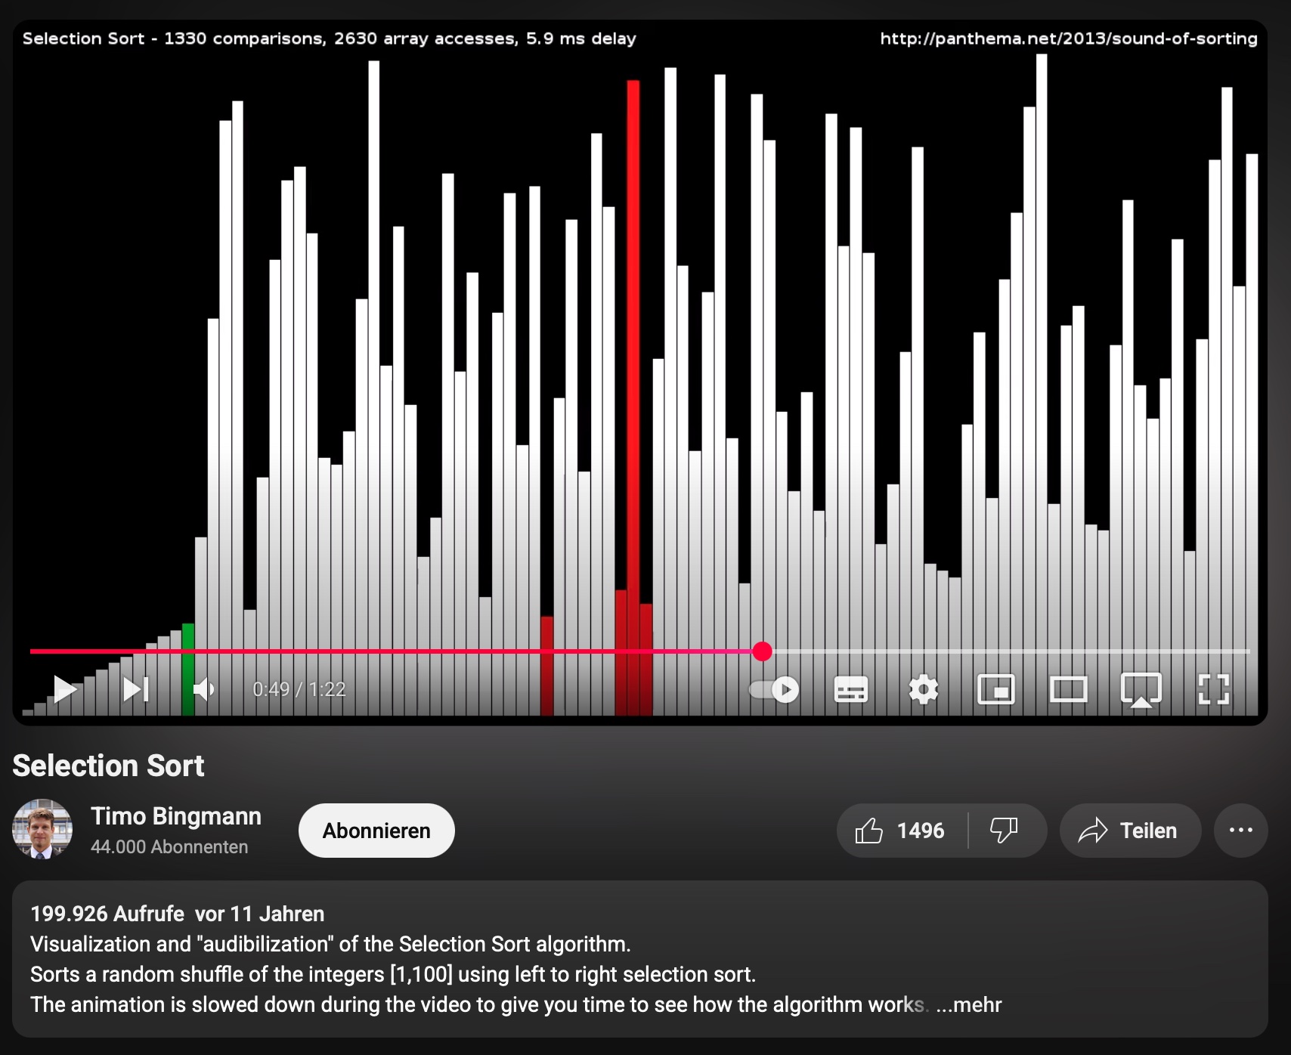Toggle the autoplay switch
Screen dimensions: 1291x1055
point(774,689)
